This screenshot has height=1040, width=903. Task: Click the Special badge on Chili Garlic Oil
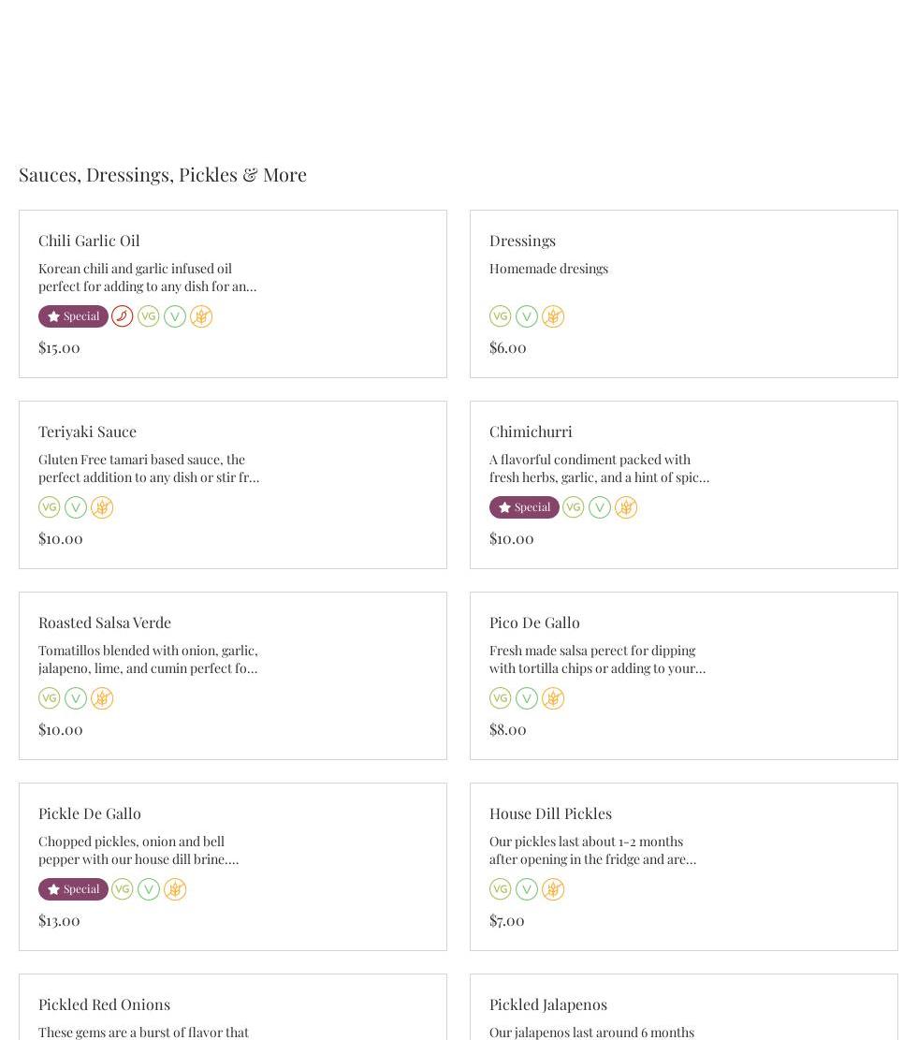(73, 316)
